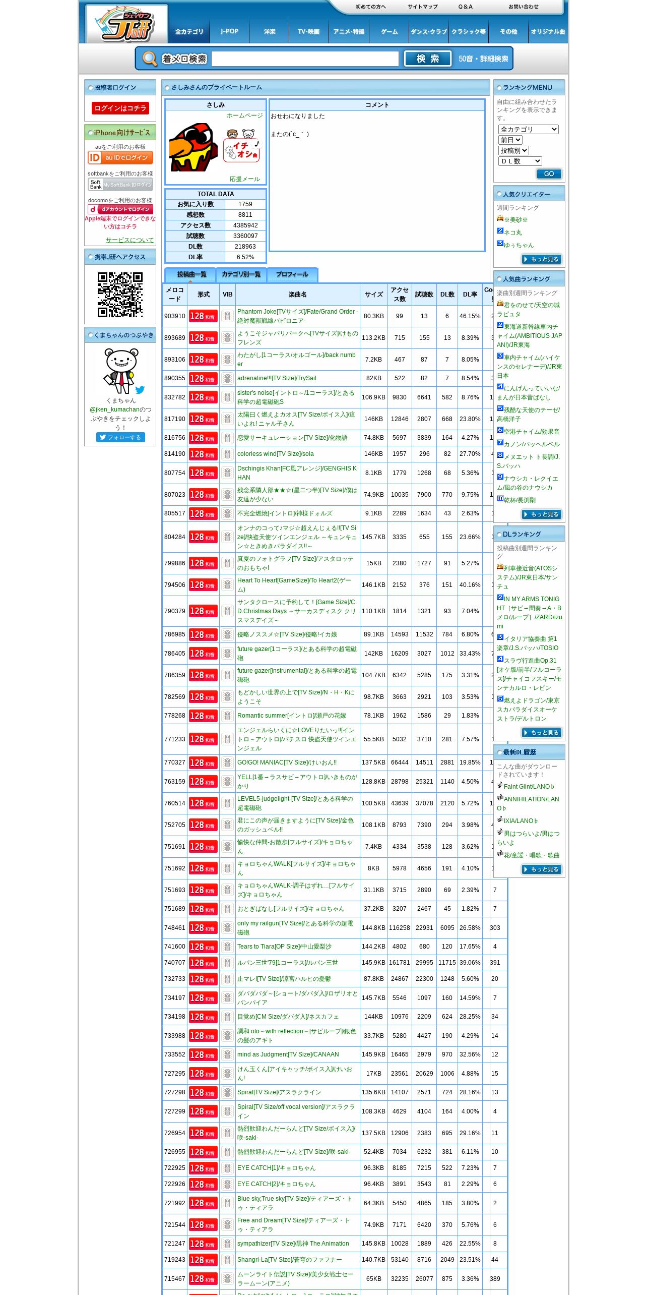The image size is (647, 1295).
Task: Click the 128和音 icon for melody 786985
Action: 203,634
